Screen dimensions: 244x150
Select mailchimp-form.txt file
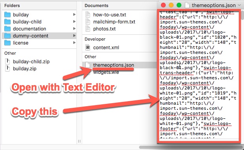tap(114, 22)
